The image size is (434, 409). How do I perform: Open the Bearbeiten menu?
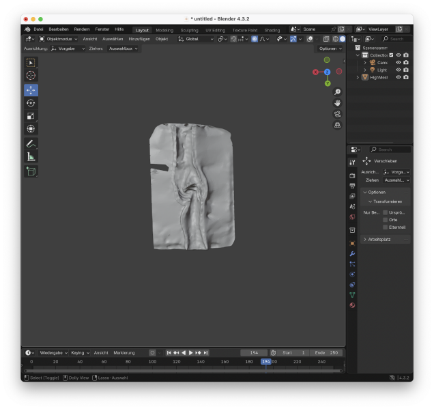pyautogui.click(x=59, y=29)
